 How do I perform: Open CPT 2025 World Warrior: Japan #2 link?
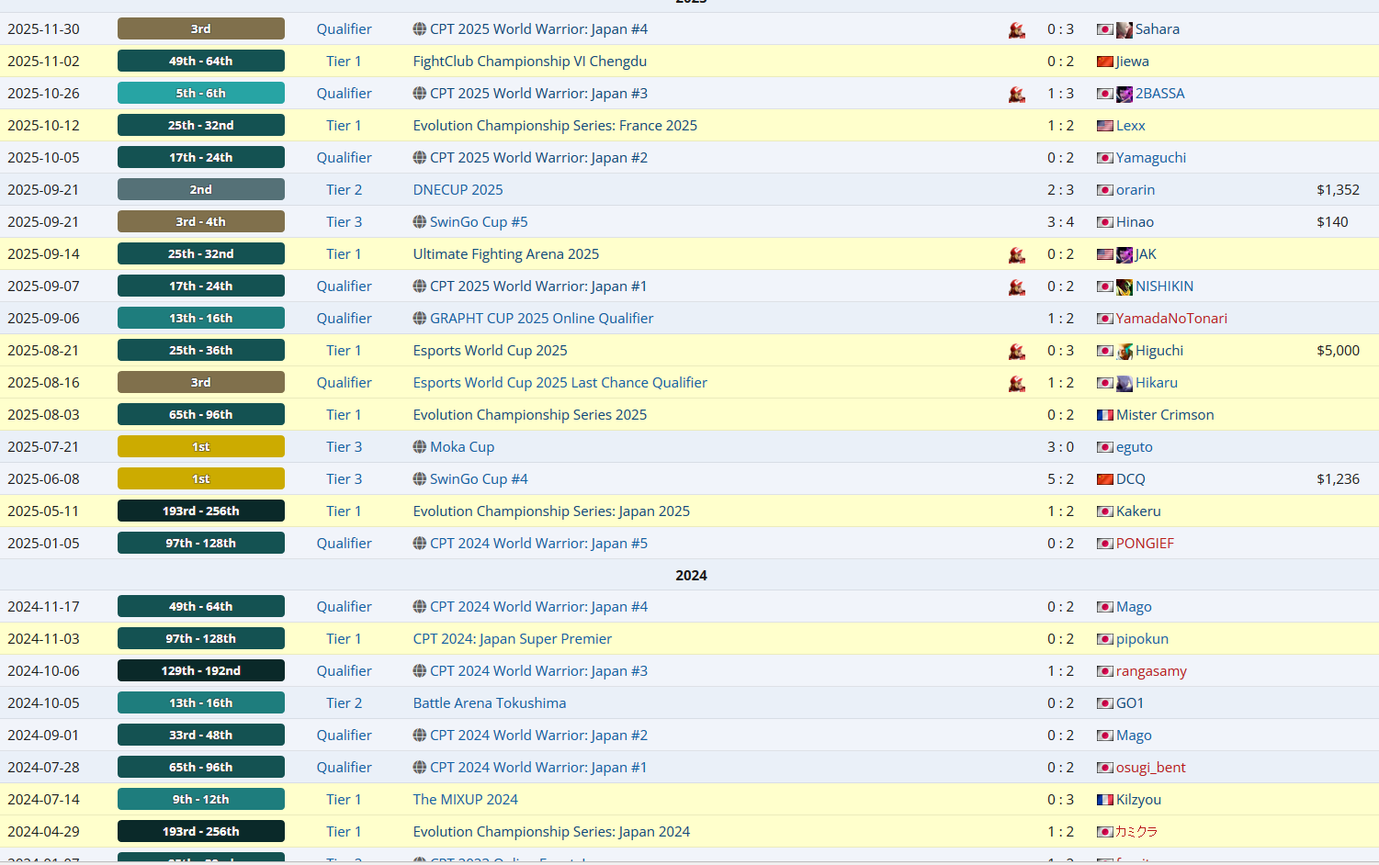[538, 158]
